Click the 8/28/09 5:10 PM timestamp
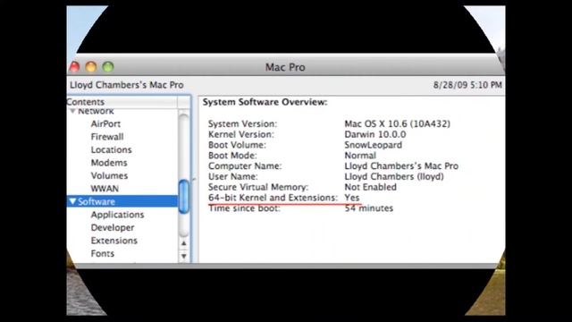Viewport: 572px width, 322px height. coord(467,85)
